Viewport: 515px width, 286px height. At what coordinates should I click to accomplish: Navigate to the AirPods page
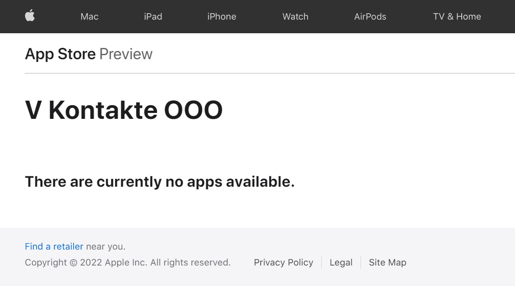(370, 16)
